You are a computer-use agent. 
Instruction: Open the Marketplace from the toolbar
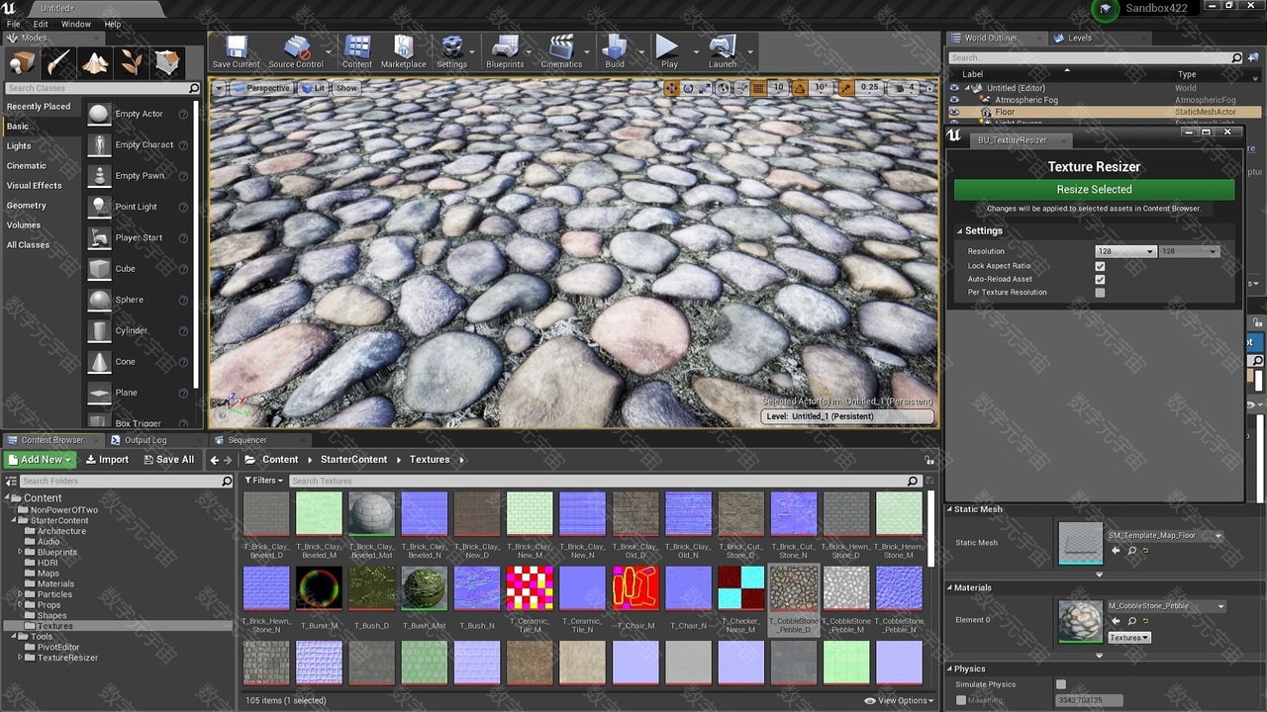[x=403, y=51]
